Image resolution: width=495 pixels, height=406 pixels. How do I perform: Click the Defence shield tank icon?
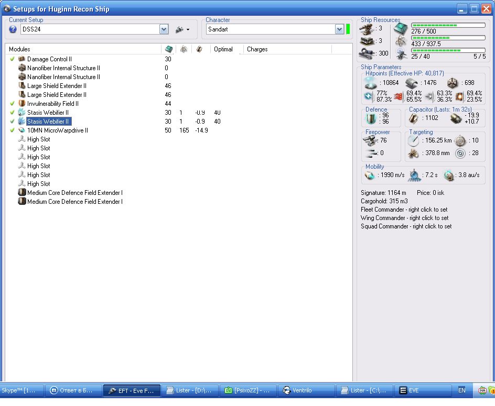coord(371,118)
